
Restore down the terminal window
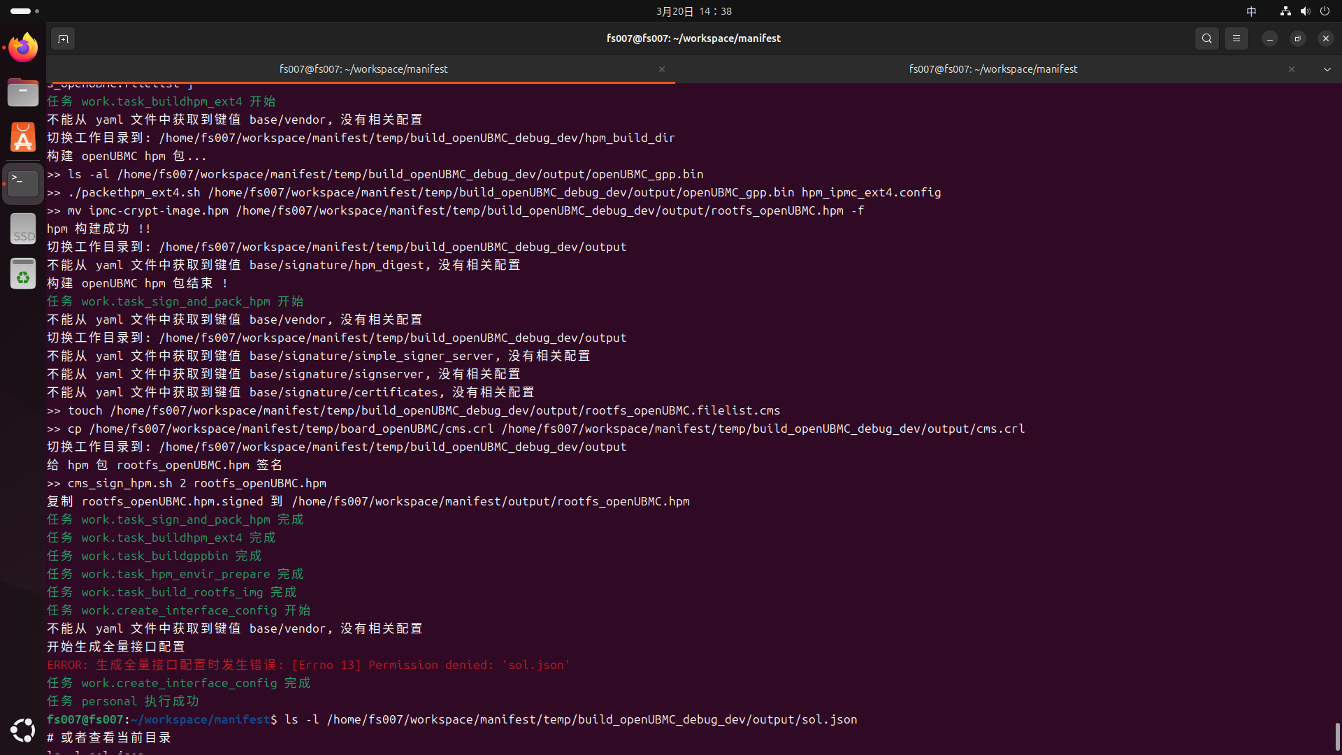pos(1298,38)
